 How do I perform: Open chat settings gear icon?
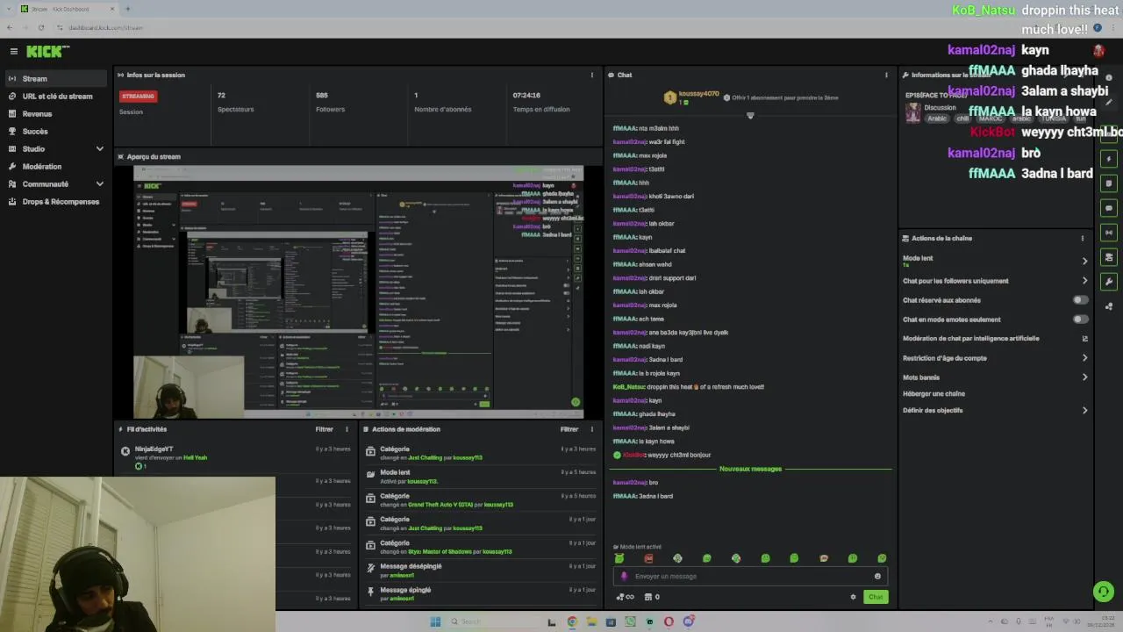pyautogui.click(x=853, y=597)
